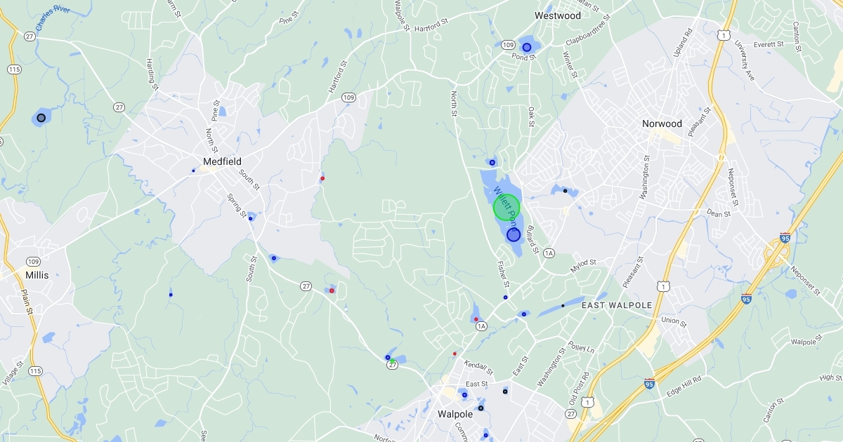Select the Route 115 shield at the top left
843x442 pixels.
click(x=14, y=69)
